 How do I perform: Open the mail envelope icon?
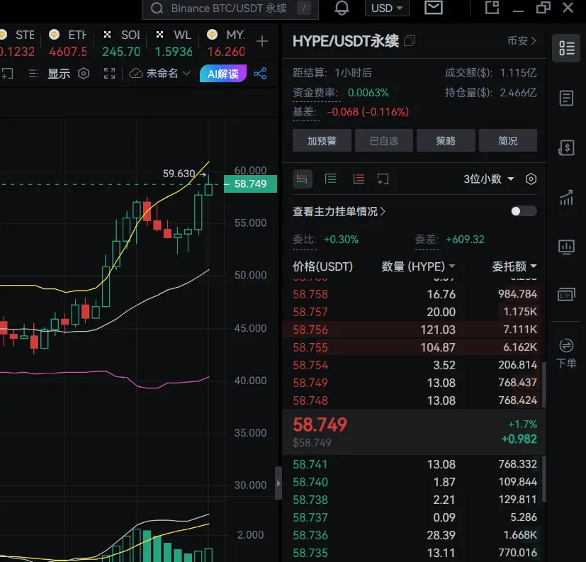pos(434,8)
